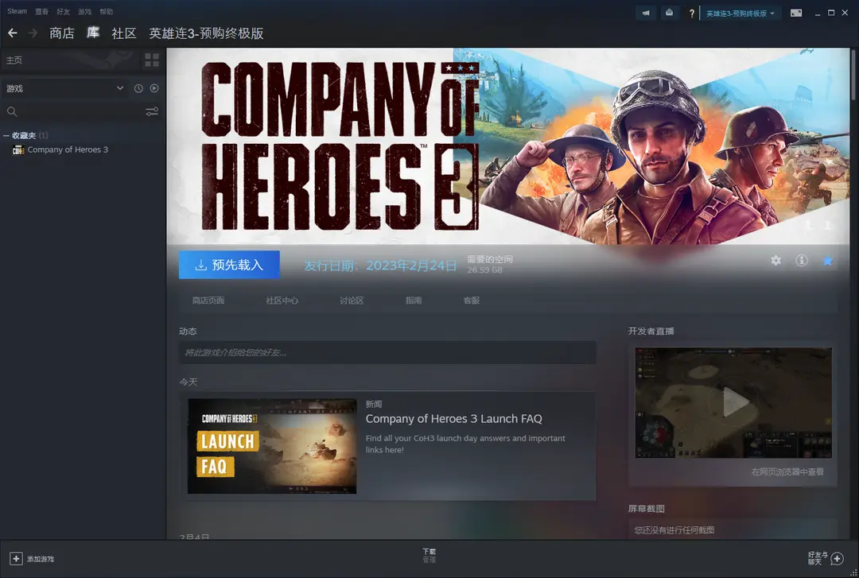
Task: Open the account name dropdown menu
Action: (740, 13)
